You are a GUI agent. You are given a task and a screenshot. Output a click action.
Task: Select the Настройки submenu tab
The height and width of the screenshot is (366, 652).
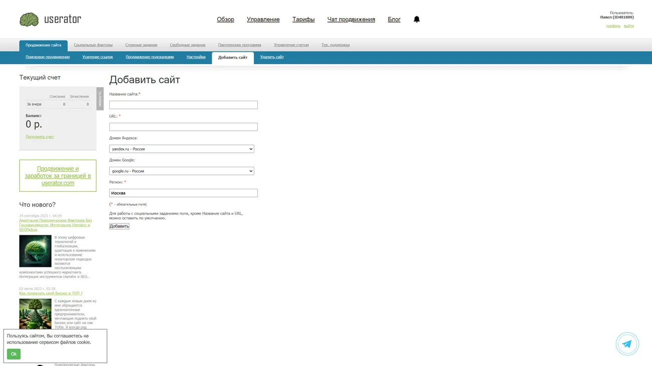coord(196,57)
